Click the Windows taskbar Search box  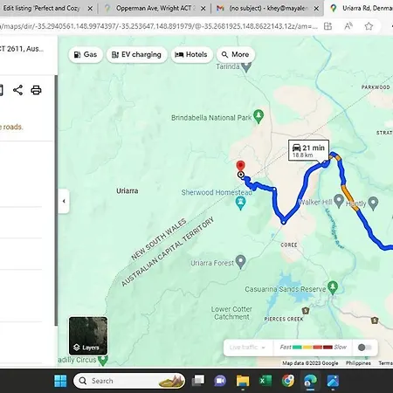[x=129, y=381]
